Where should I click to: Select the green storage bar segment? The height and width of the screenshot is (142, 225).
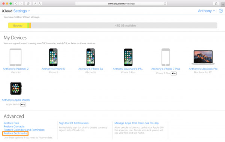28,25
